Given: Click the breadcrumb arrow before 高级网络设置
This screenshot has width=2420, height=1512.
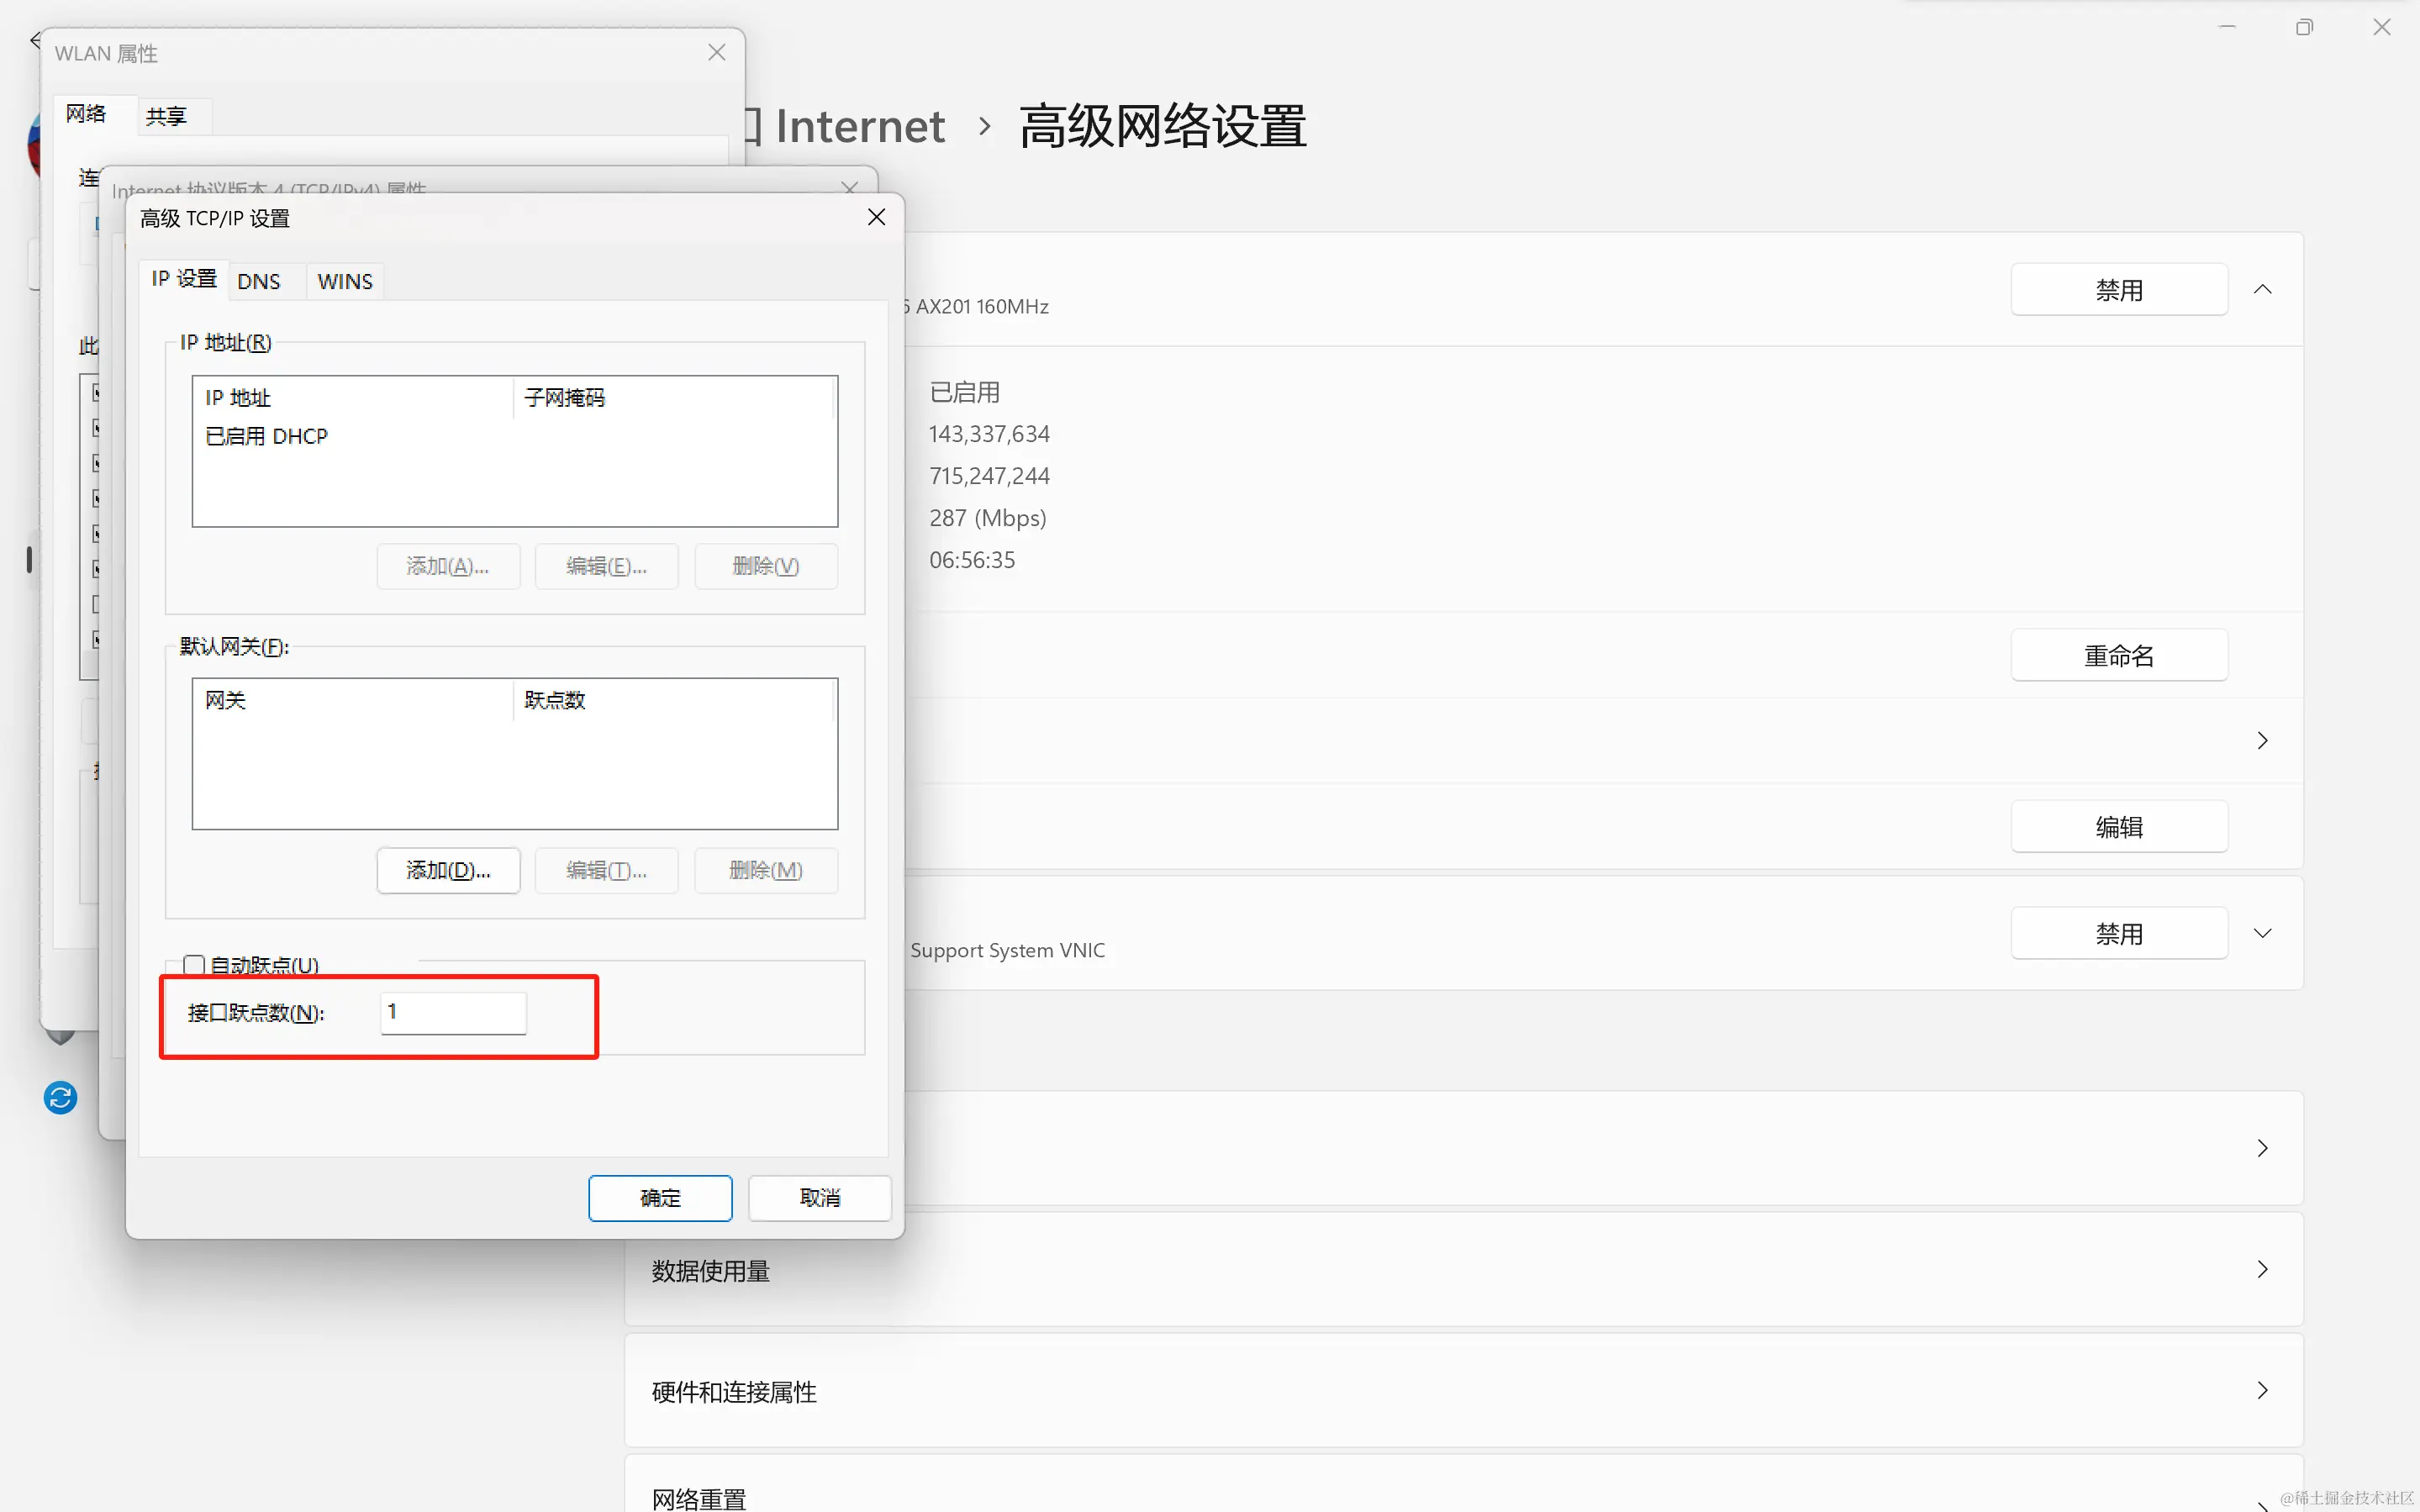Looking at the screenshot, I should [984, 126].
